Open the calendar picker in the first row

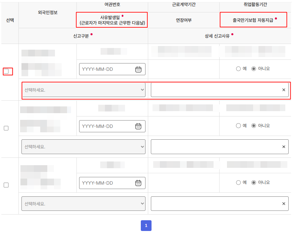[x=138, y=69]
